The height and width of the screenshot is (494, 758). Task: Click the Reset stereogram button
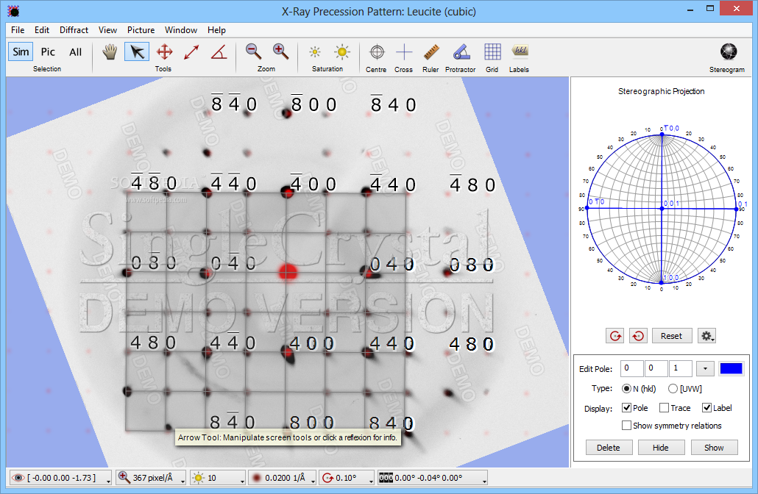point(671,336)
